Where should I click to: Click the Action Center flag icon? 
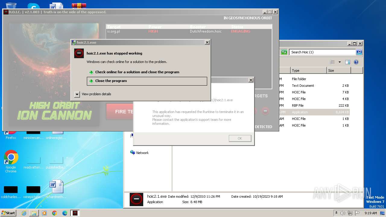[x=357, y=213]
